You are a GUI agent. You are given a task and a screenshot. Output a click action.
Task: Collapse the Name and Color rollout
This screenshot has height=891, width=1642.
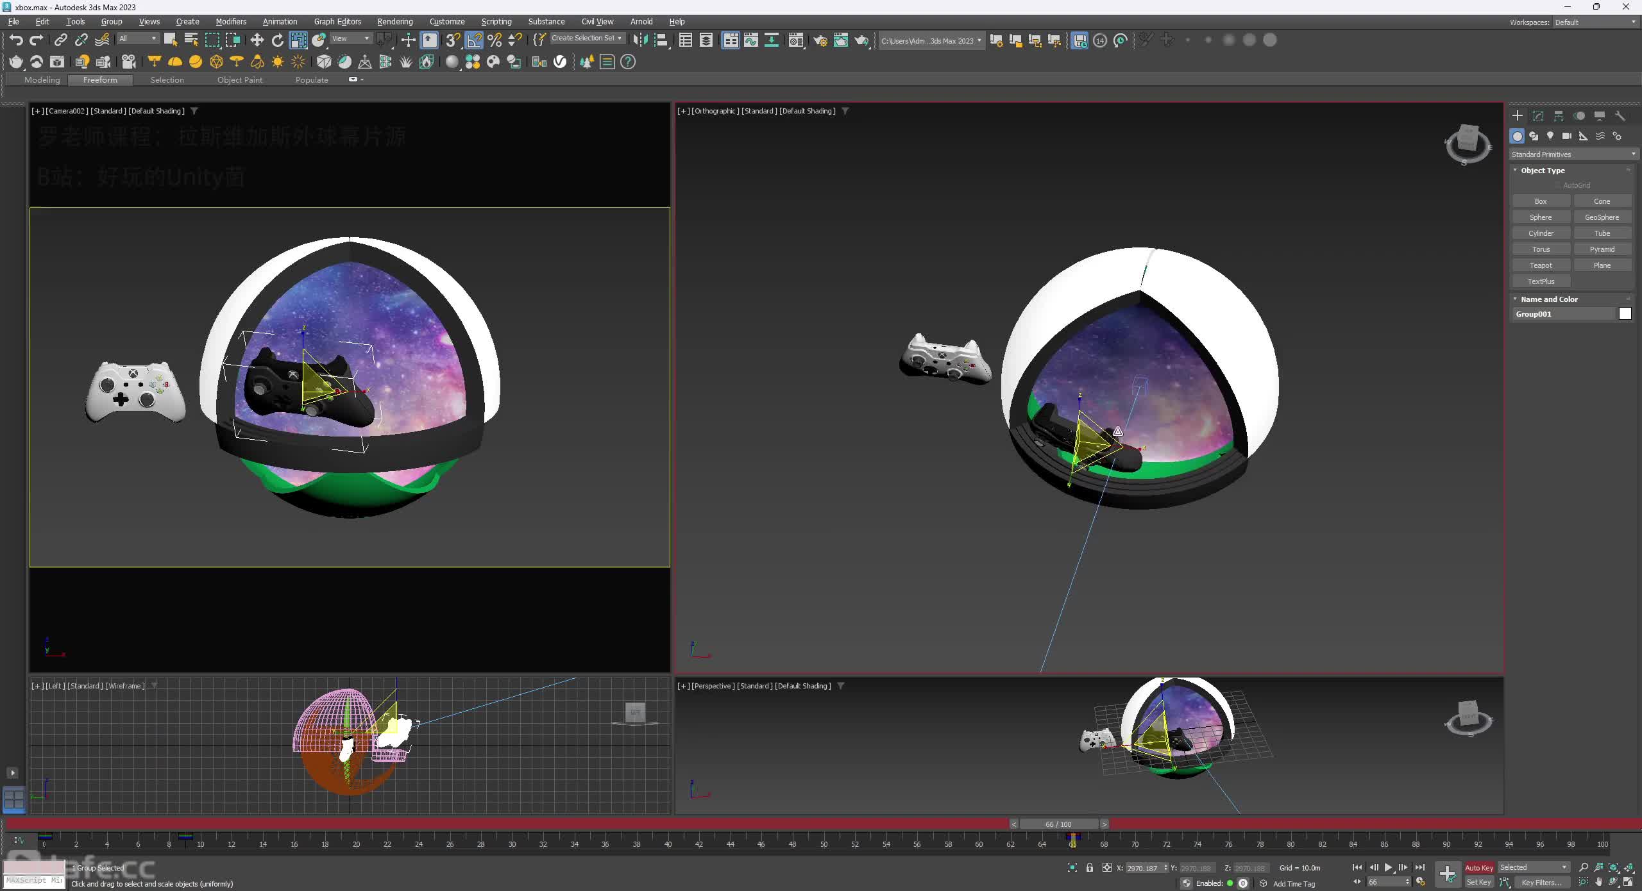(1549, 299)
